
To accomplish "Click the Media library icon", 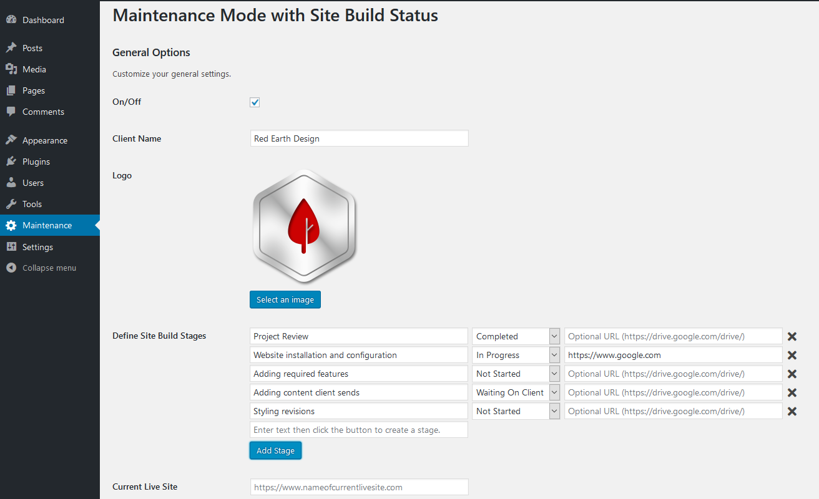I will click(11, 69).
